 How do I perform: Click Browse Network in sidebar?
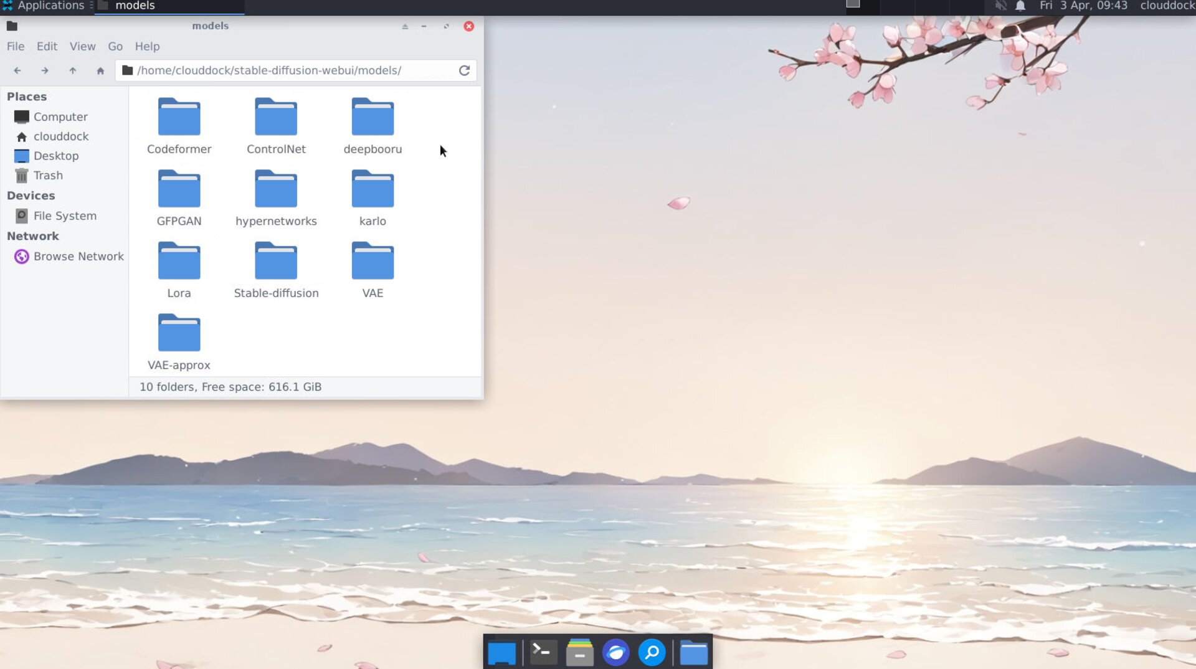pyautogui.click(x=78, y=257)
